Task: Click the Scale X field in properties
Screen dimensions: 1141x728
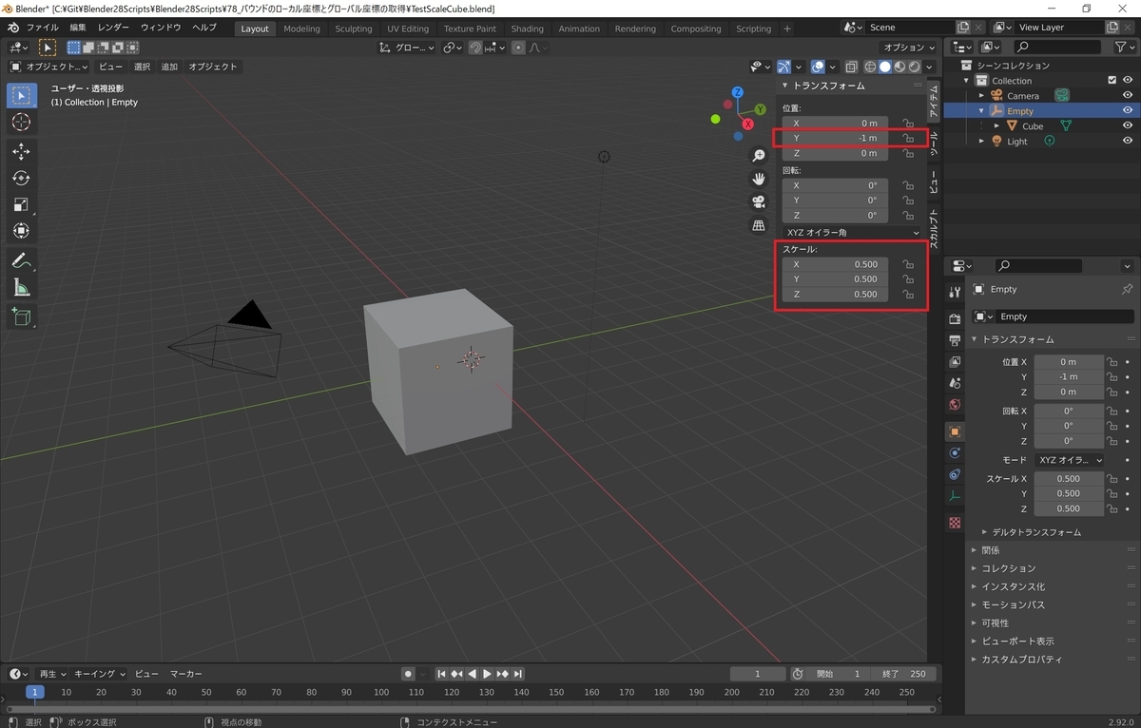Action: [1069, 479]
